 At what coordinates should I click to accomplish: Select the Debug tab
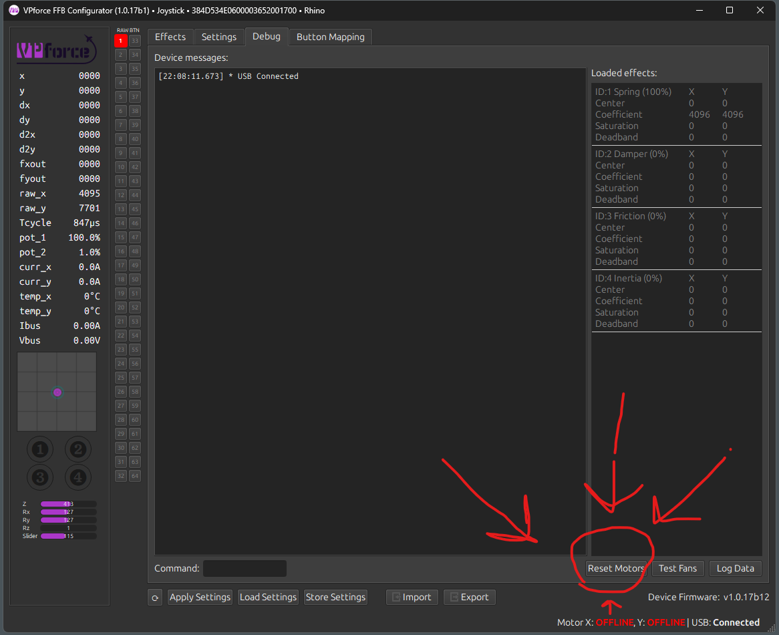pyautogui.click(x=267, y=36)
